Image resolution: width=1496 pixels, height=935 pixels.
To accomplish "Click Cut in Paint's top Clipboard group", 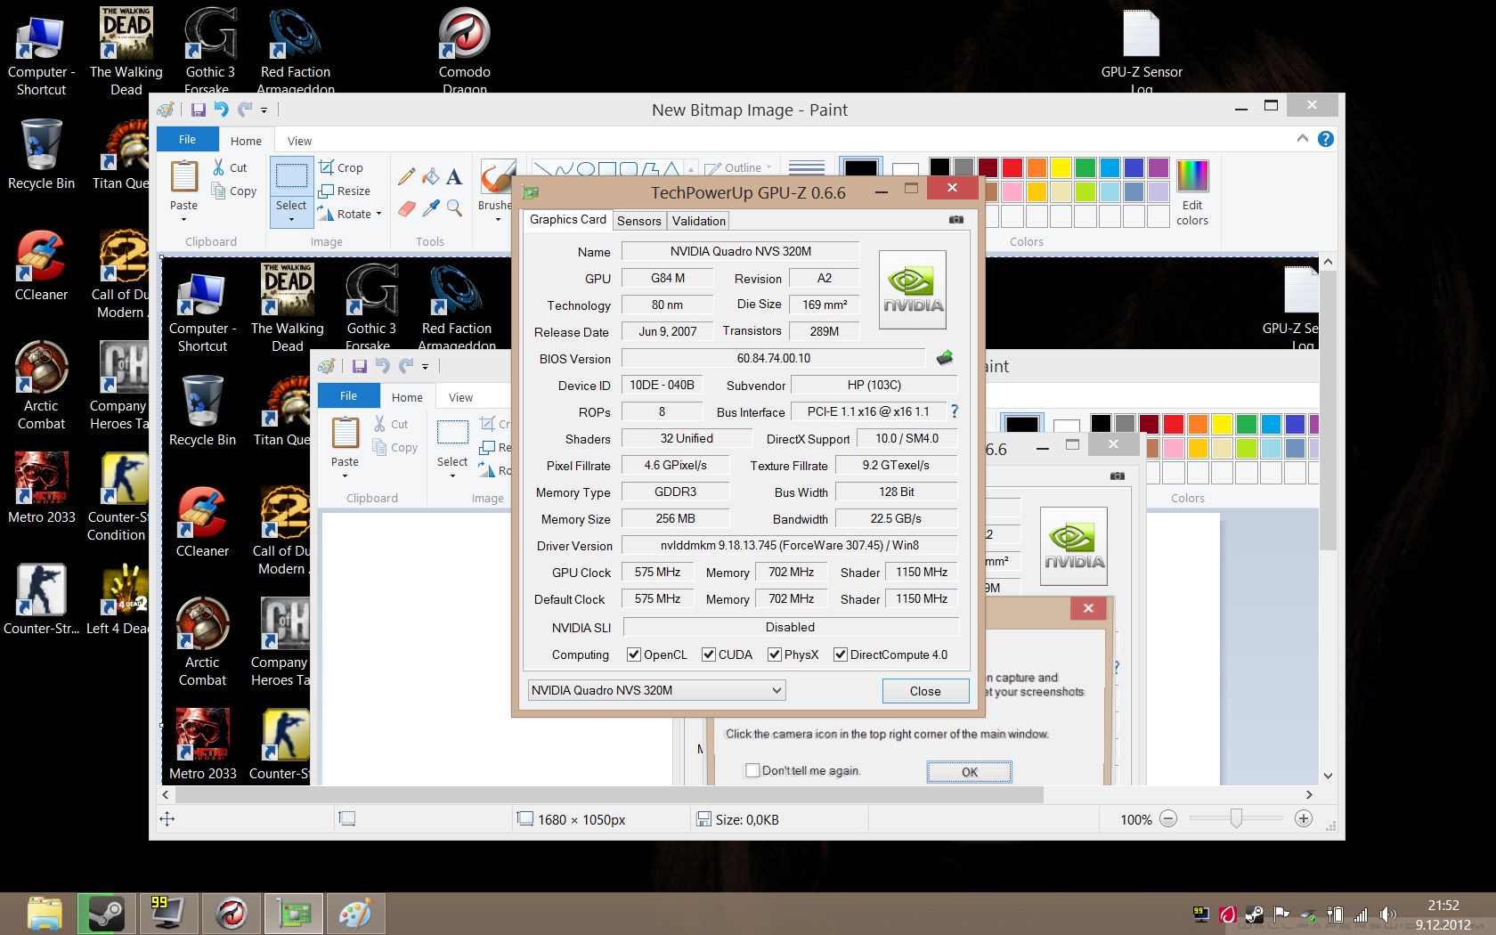I will tap(230, 167).
